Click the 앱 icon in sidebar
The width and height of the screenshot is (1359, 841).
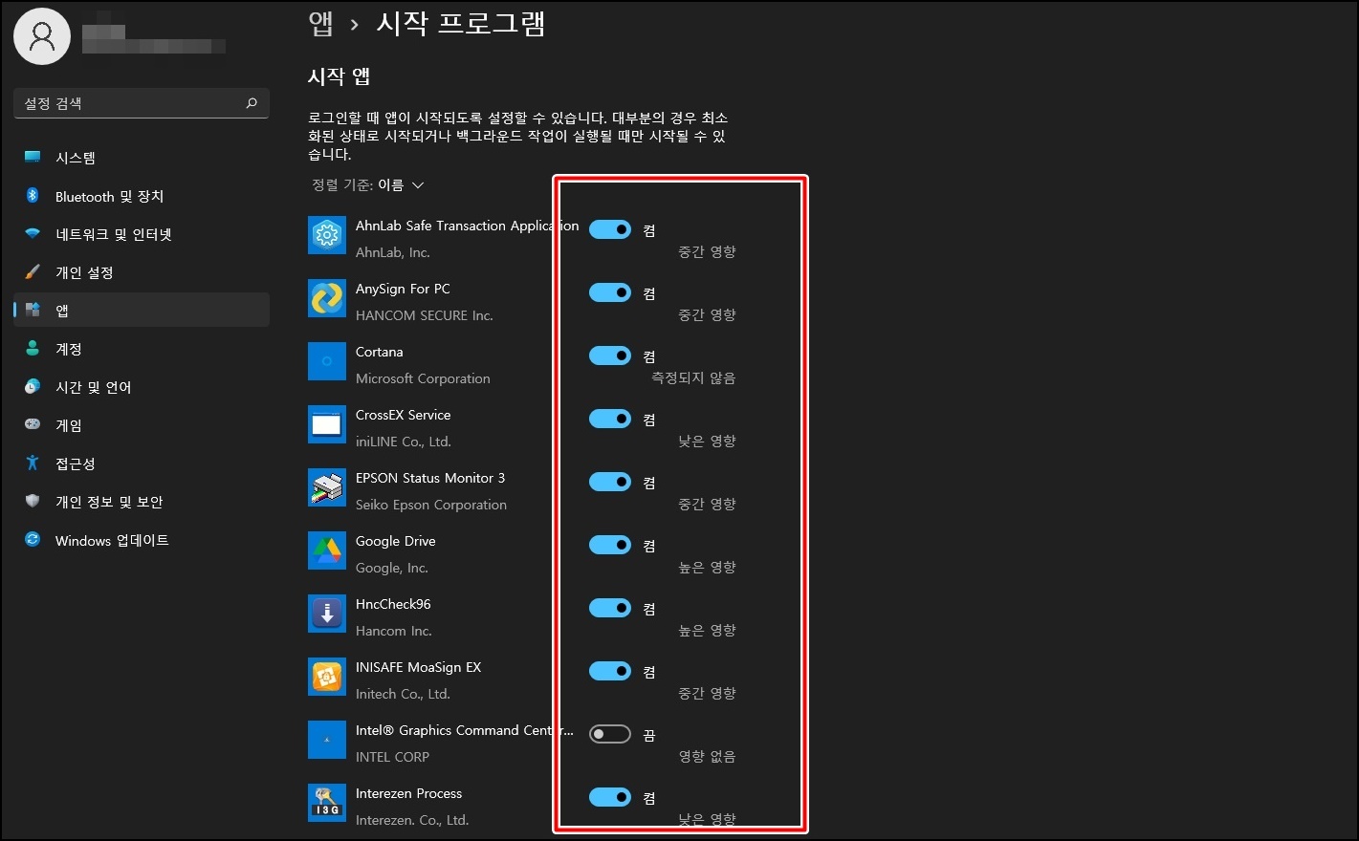click(x=33, y=310)
